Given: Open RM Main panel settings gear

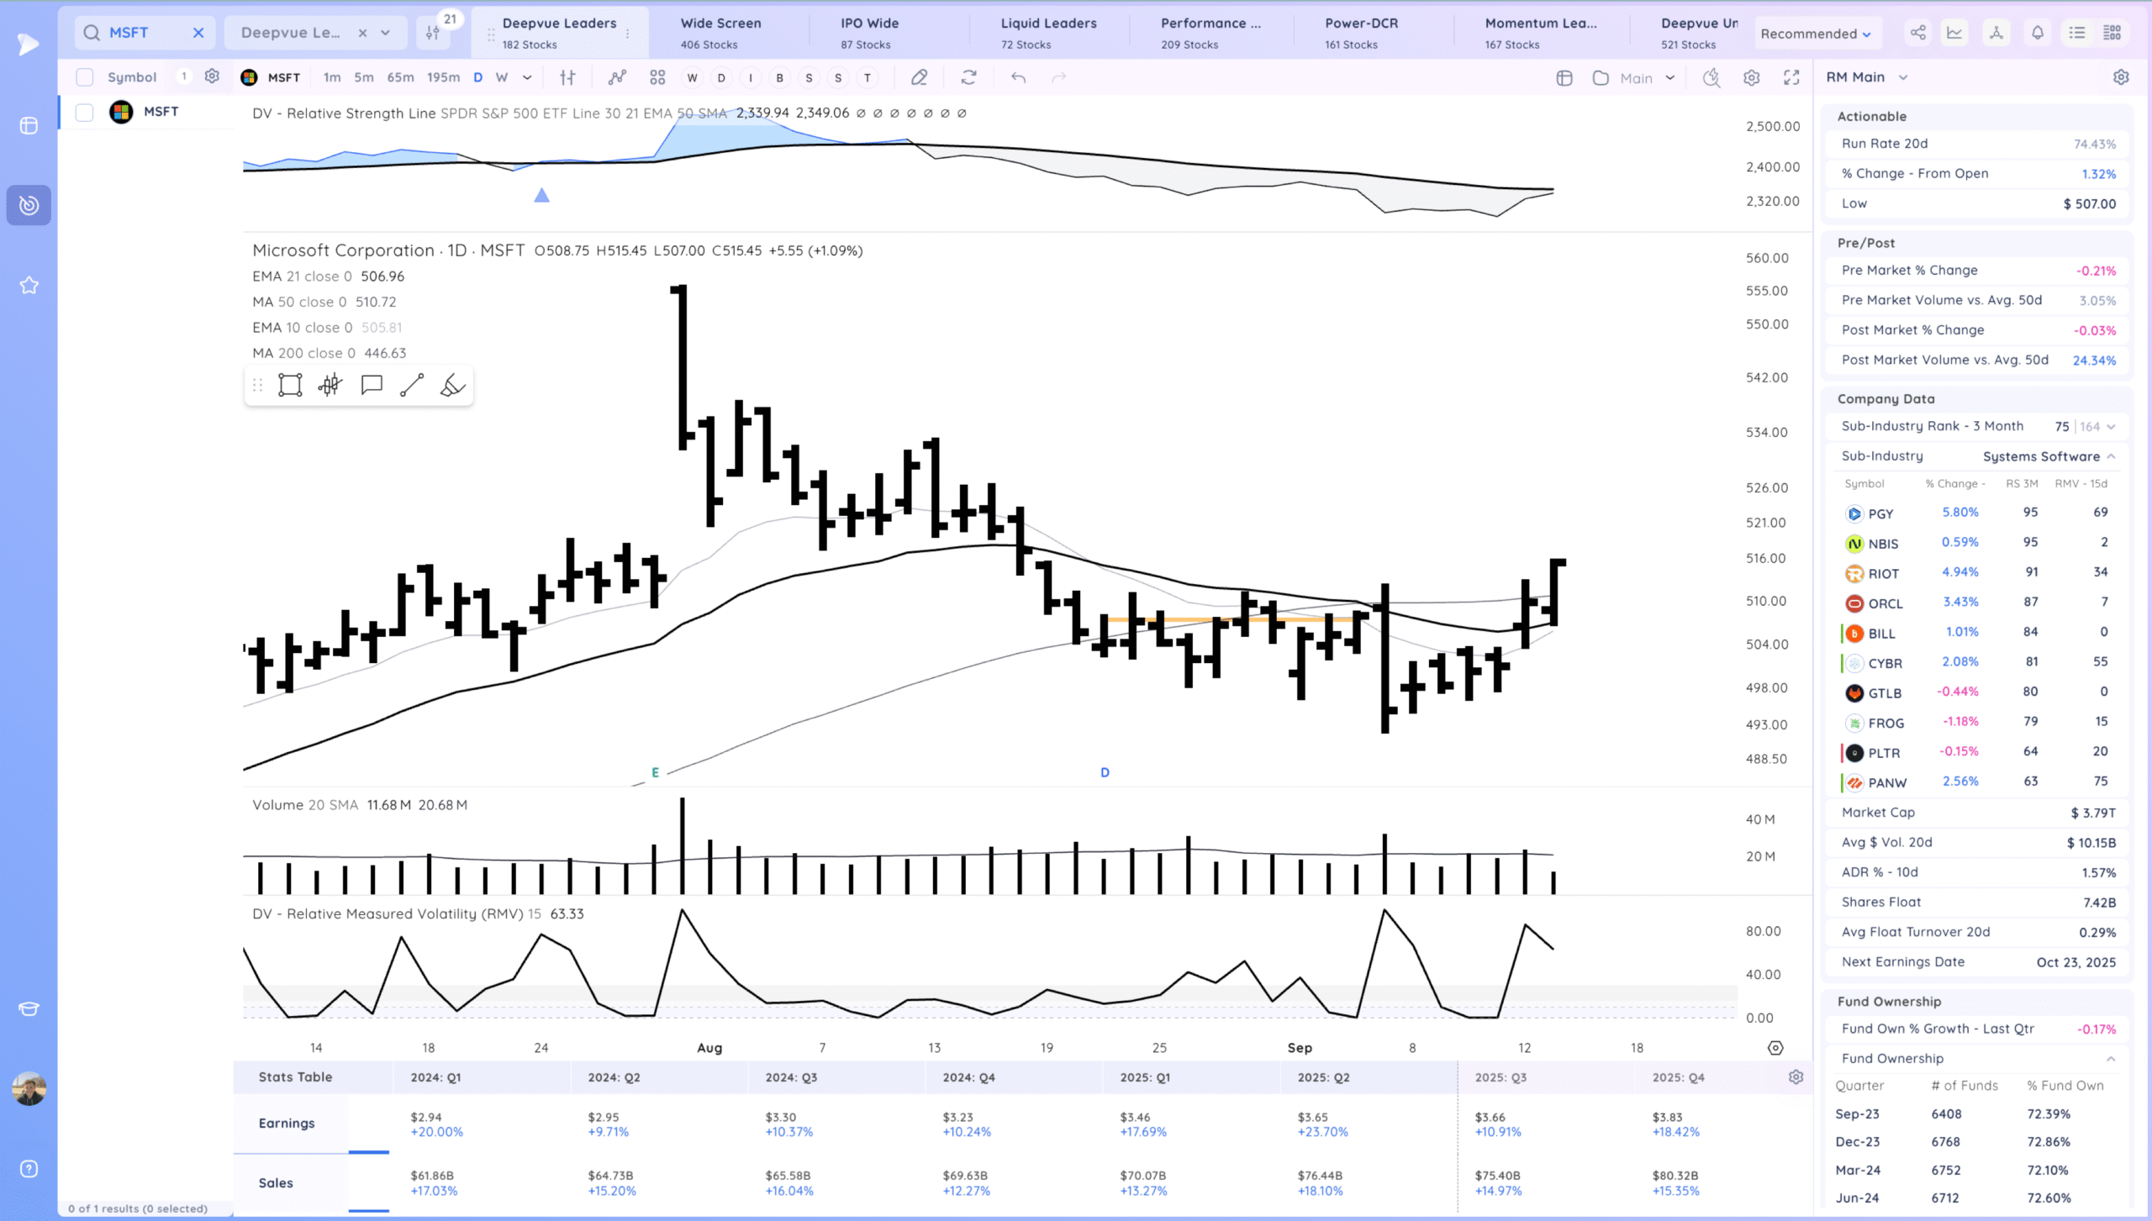Looking at the screenshot, I should pos(2121,77).
